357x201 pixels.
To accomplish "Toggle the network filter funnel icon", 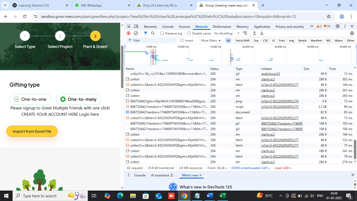I will pyautogui.click(x=146, y=33).
